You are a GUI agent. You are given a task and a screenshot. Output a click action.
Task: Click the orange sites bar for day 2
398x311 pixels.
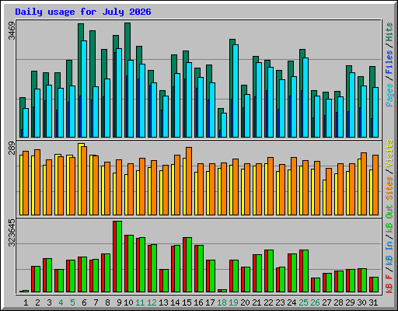click(x=37, y=182)
